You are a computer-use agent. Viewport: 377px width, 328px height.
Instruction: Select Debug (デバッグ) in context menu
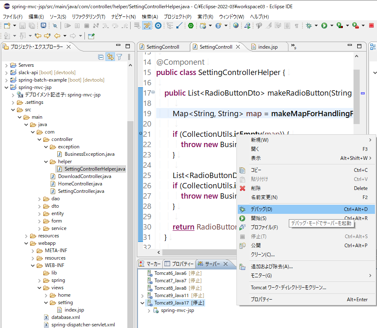pyautogui.click(x=306, y=209)
